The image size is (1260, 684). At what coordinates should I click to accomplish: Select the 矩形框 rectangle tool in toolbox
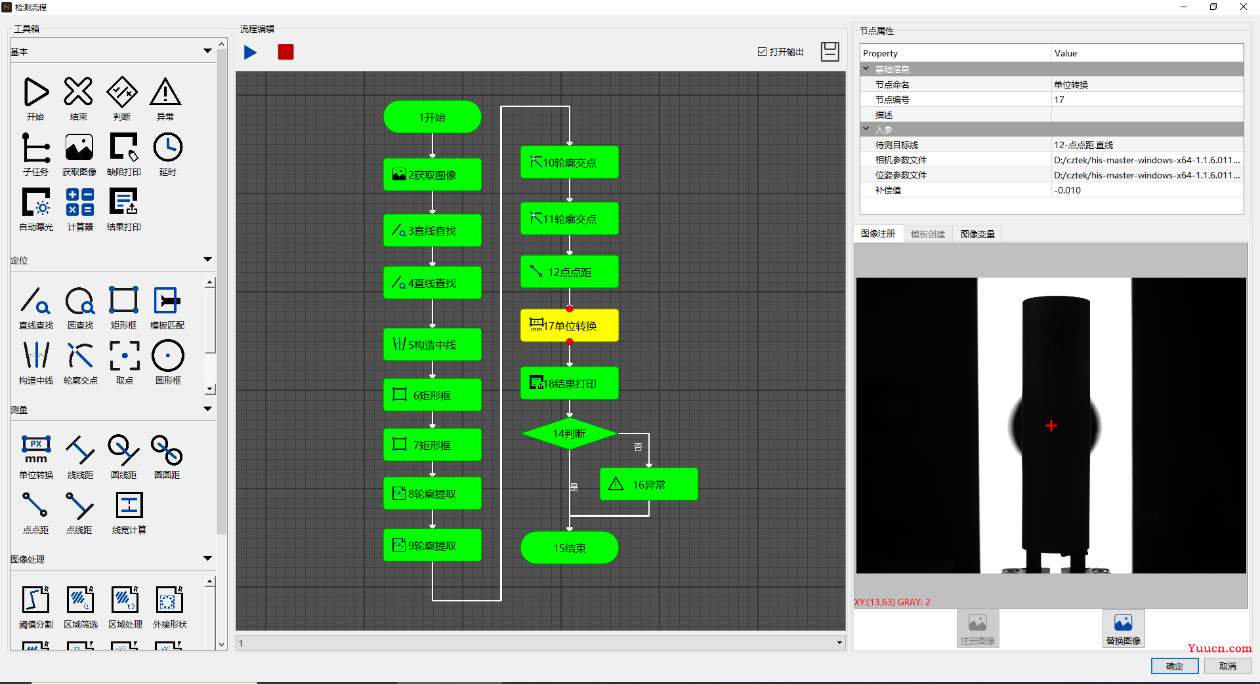click(x=123, y=300)
